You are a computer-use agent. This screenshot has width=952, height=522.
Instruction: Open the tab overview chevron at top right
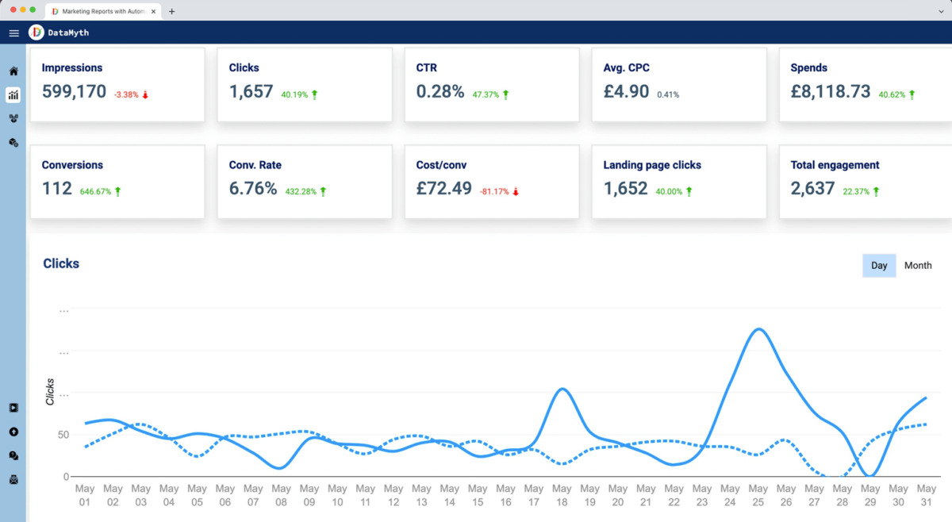941,11
